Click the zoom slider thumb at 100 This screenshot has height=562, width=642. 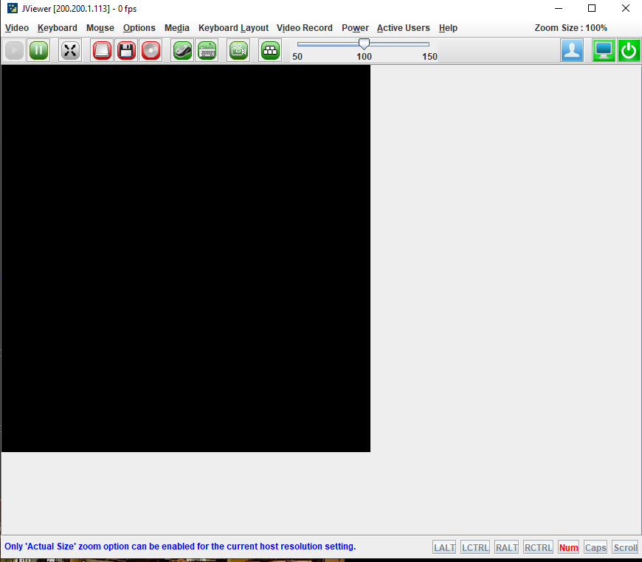(364, 44)
